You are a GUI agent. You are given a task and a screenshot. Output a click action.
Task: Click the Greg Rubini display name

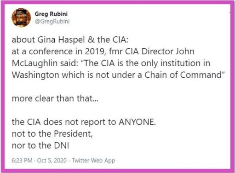click(x=51, y=14)
